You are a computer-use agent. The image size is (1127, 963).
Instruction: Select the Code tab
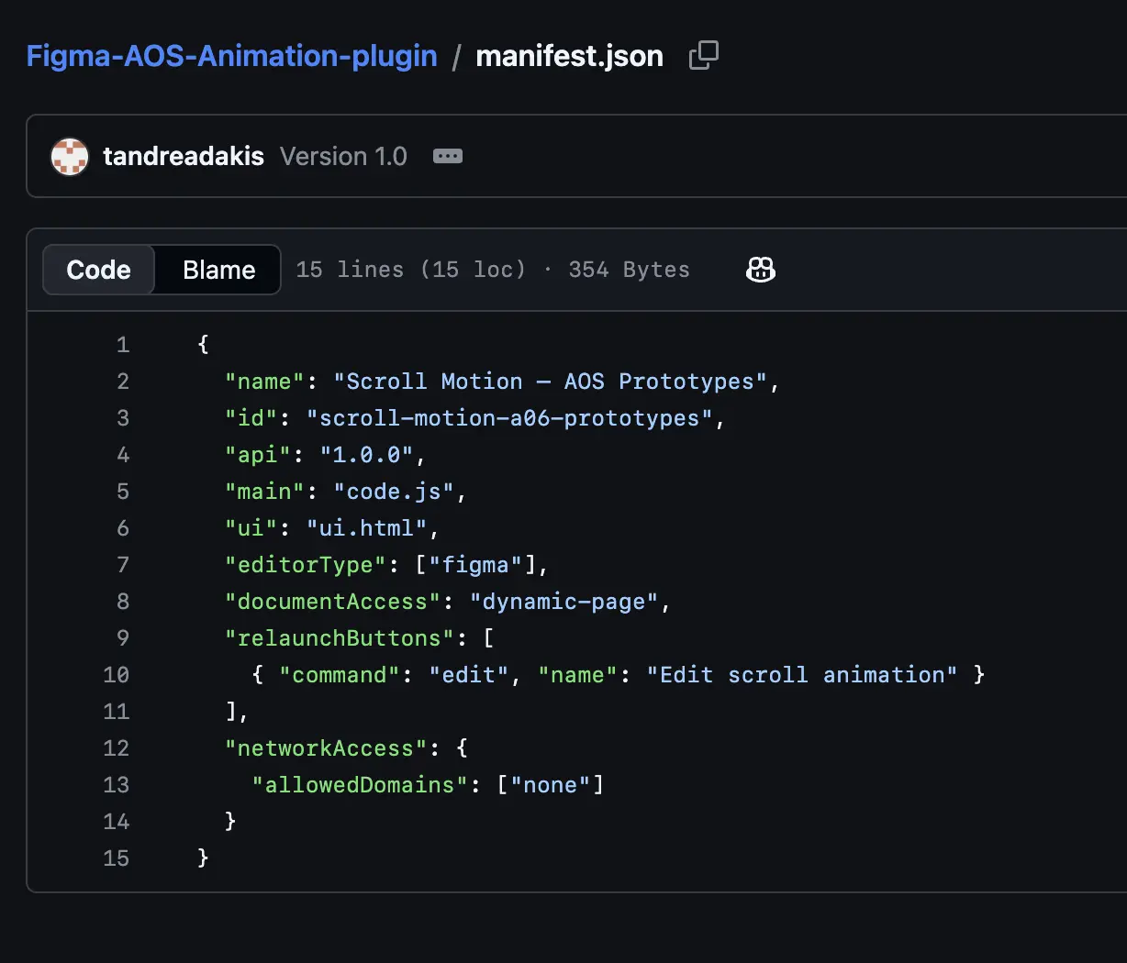tap(98, 270)
